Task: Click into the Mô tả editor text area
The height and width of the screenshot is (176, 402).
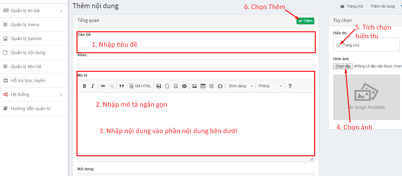Action: click(196, 123)
